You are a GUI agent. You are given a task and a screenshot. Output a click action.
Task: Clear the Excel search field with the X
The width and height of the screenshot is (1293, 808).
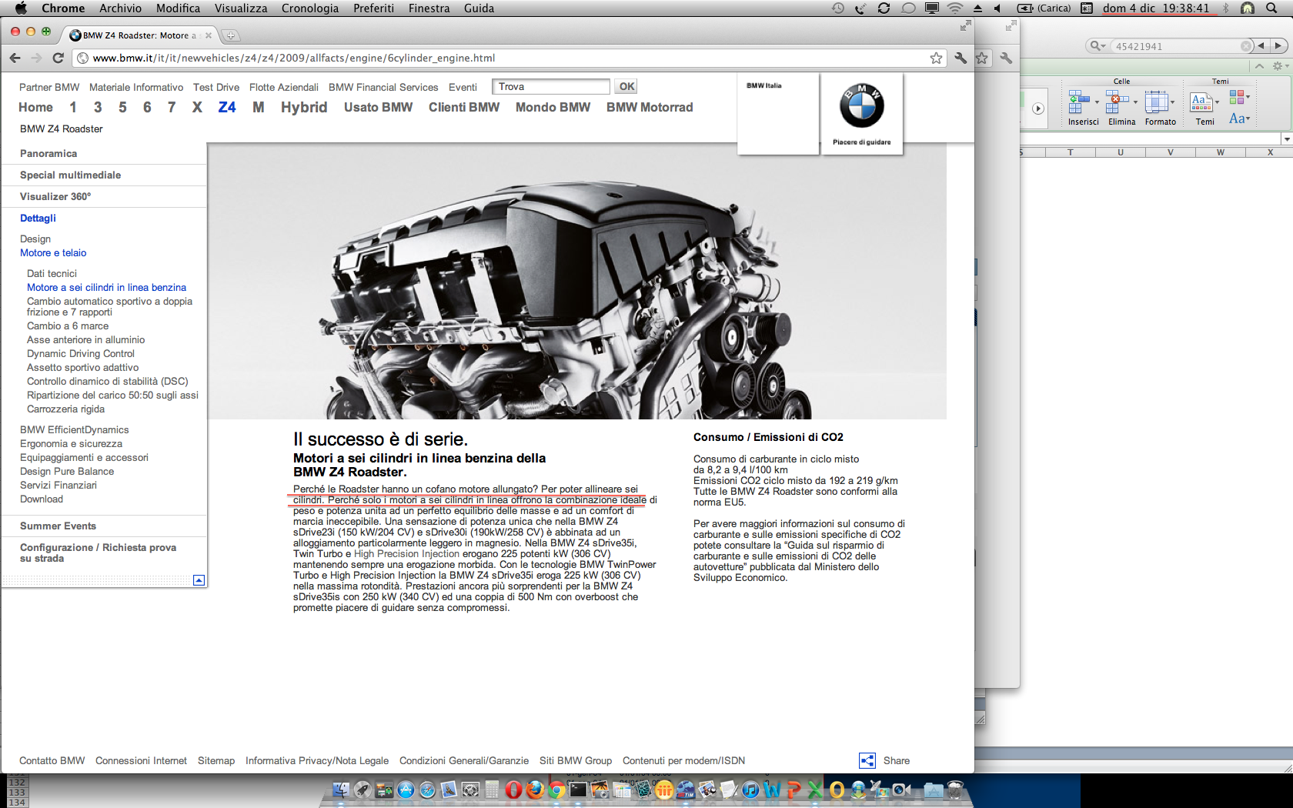point(1246,46)
